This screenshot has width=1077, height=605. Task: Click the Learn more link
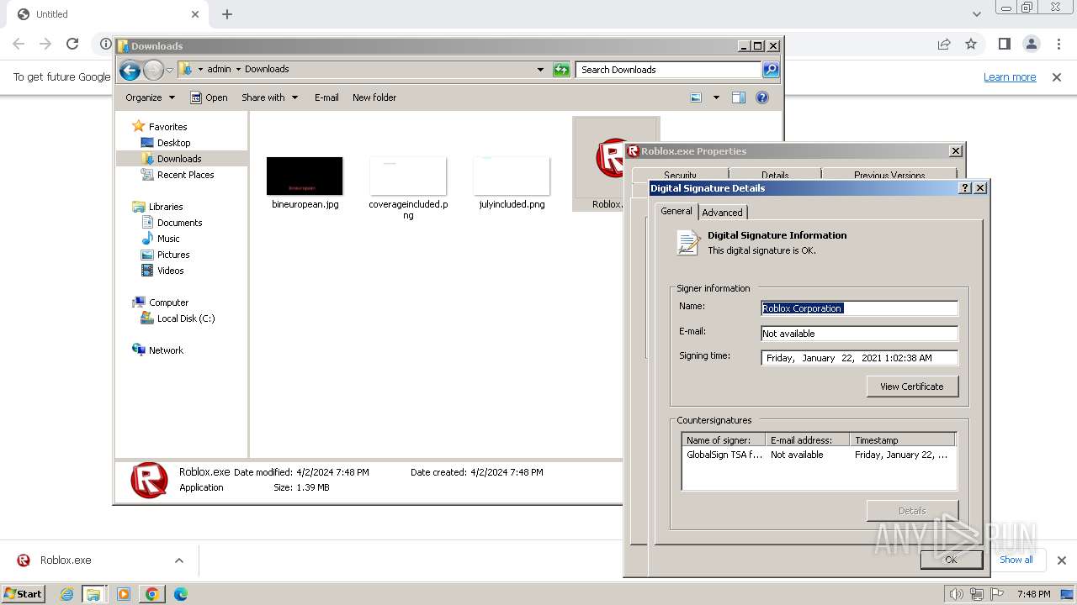pyautogui.click(x=1010, y=77)
